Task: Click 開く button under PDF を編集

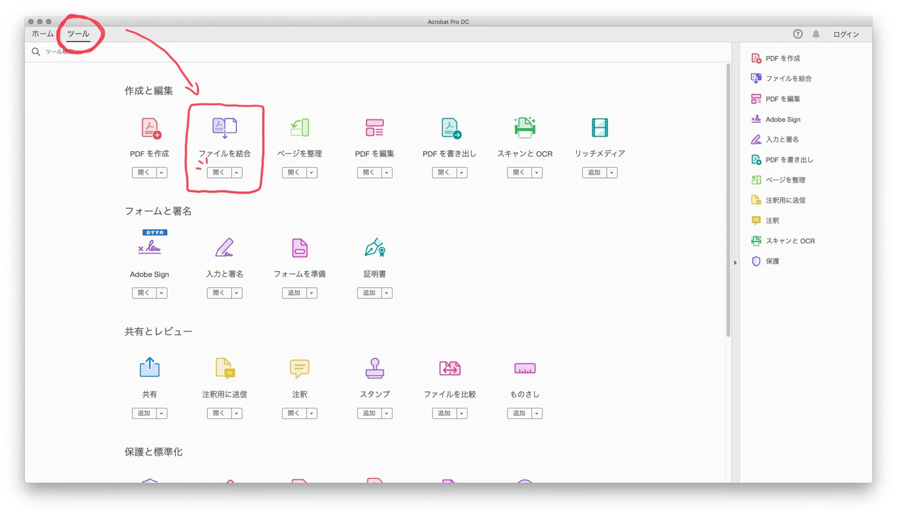Action: 369,173
